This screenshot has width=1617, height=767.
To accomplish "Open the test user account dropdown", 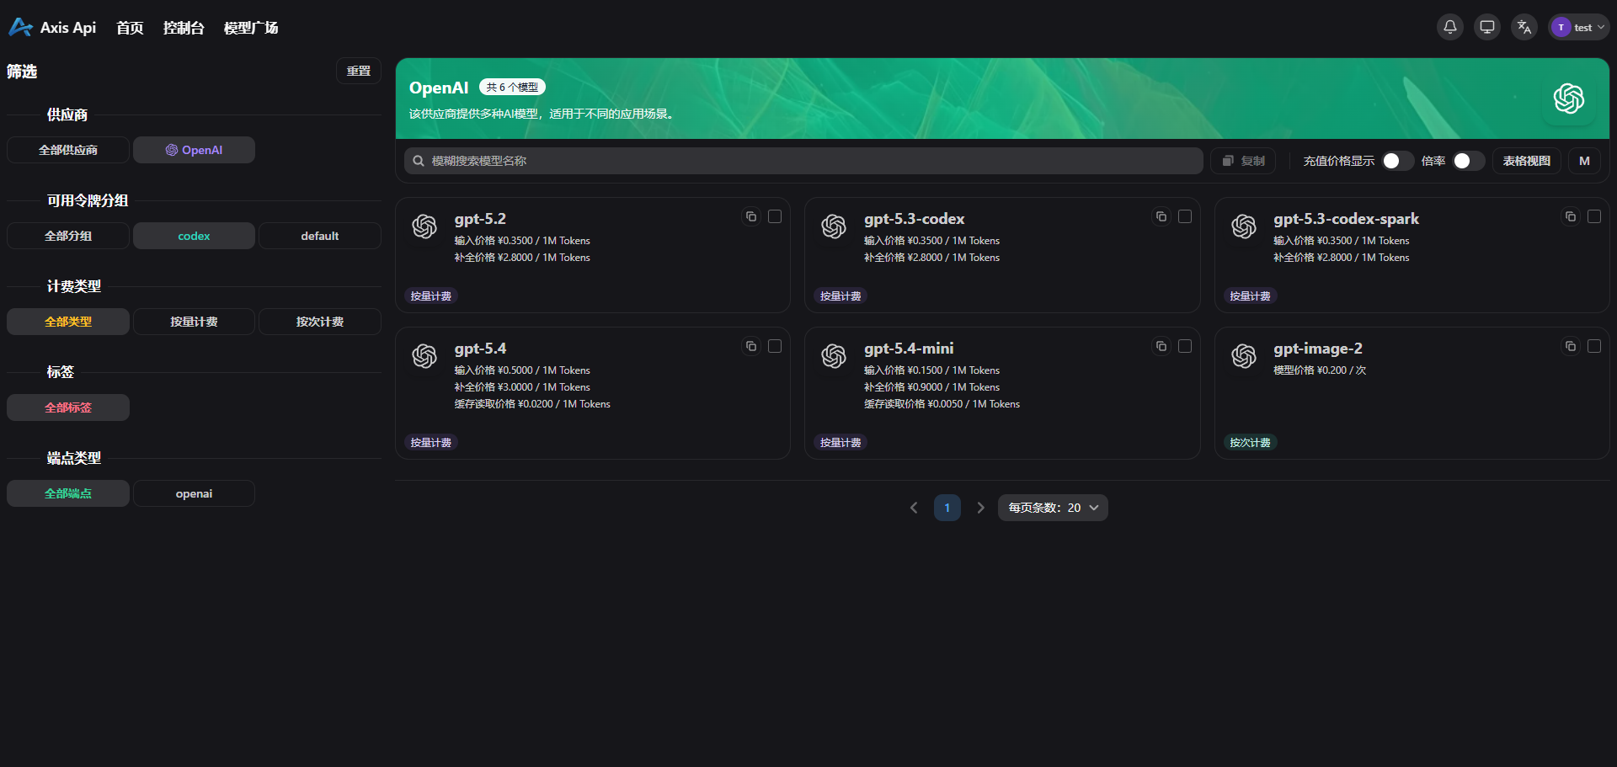I will tap(1579, 27).
